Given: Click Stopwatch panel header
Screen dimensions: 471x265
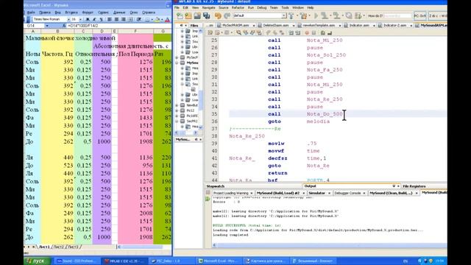Looking at the screenshot, I should click(x=216, y=186).
